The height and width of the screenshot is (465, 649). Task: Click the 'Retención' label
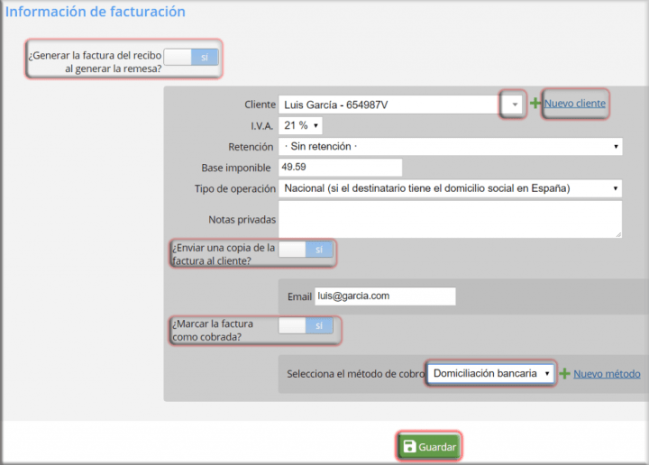click(251, 147)
